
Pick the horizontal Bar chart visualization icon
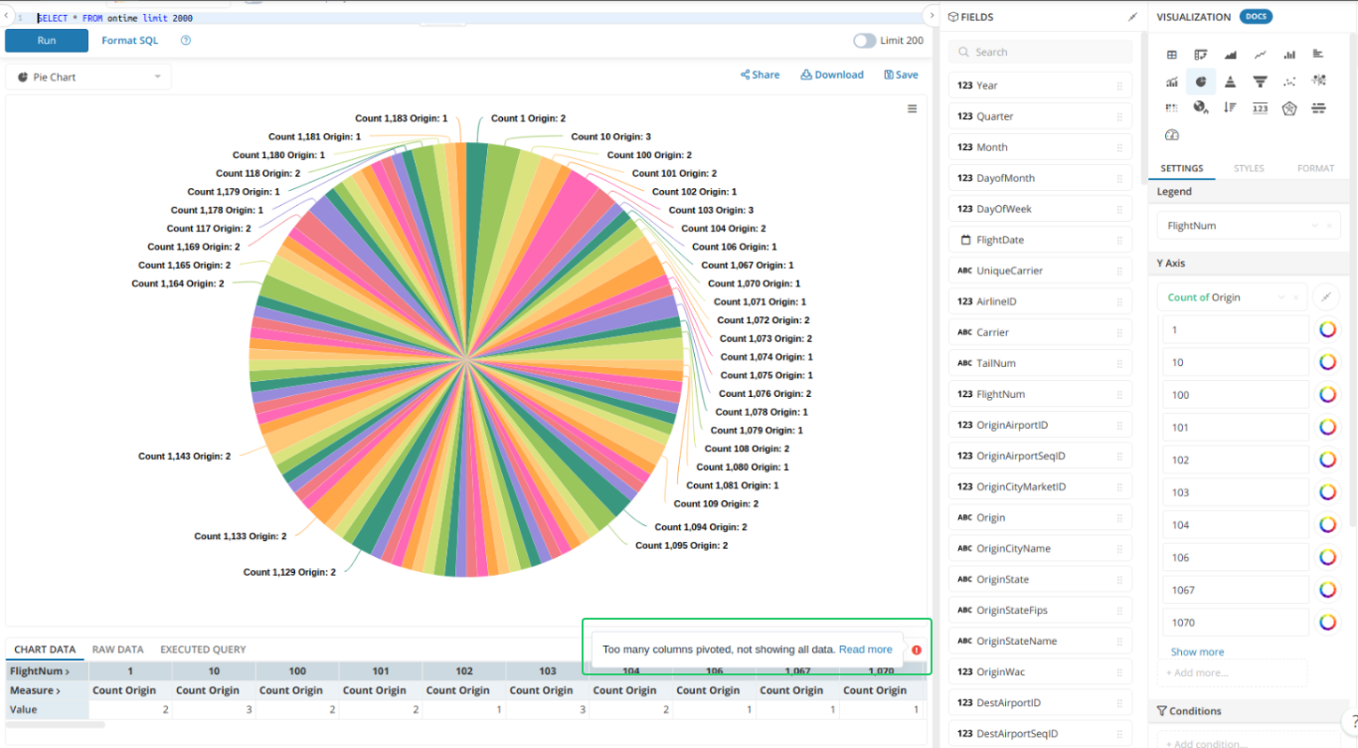1318,55
